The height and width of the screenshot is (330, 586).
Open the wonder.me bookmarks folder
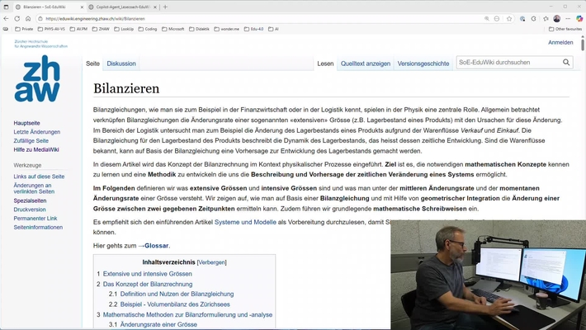tap(226, 29)
